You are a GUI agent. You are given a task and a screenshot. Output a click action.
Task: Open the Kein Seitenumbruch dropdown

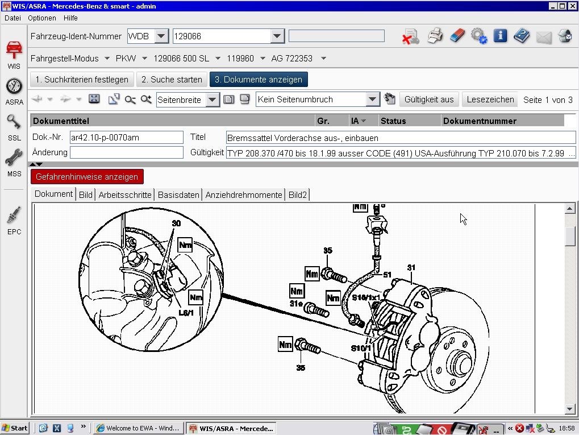click(x=372, y=100)
